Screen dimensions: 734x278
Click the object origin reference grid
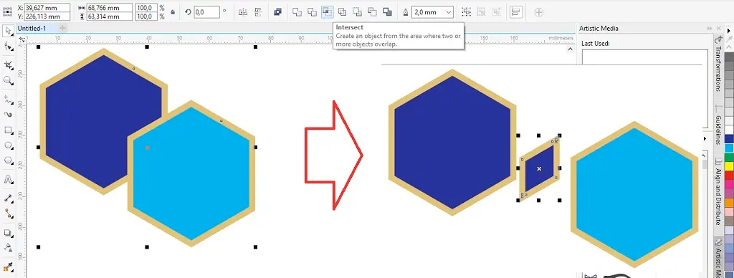pyautogui.click(x=7, y=11)
